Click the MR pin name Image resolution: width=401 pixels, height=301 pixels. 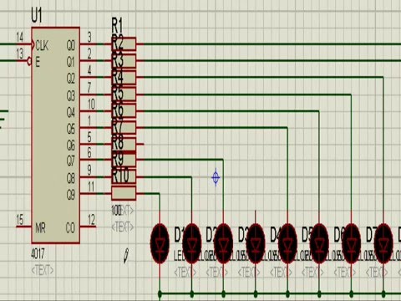click(x=41, y=228)
